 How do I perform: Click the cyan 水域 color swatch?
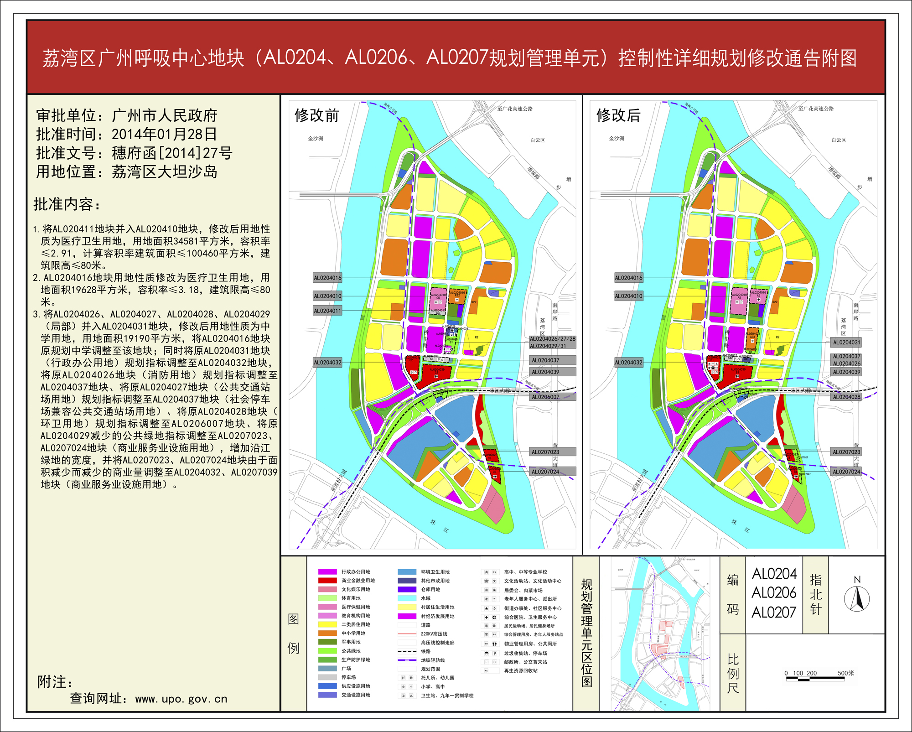(407, 598)
